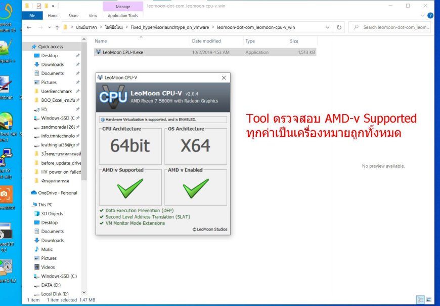Viewport: 440px width, 306px height.
Task: Open pinned Documents under Quick access
Action: point(53,73)
